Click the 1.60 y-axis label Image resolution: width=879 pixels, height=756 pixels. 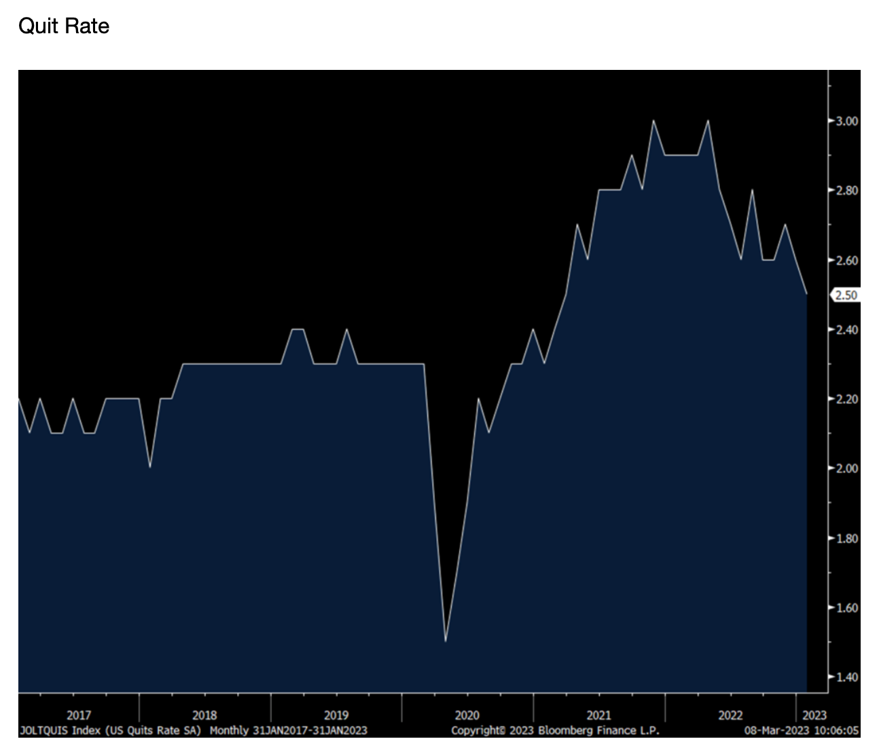click(847, 607)
